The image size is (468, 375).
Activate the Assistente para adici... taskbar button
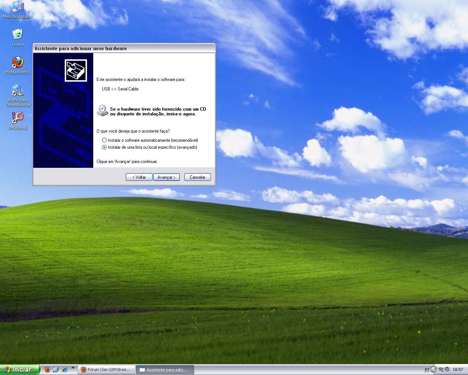(x=165, y=370)
